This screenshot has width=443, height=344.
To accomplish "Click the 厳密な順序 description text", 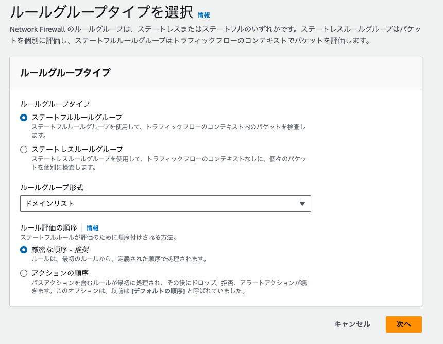I will 118,259.
